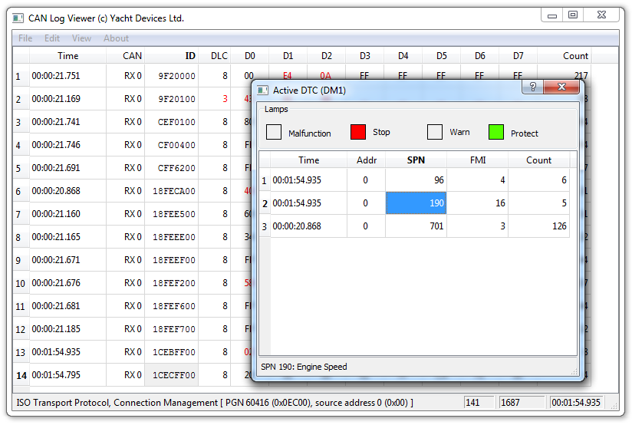Click the Active DTC dialog help button
Viewport: 632px width, 425px height.
click(x=532, y=88)
